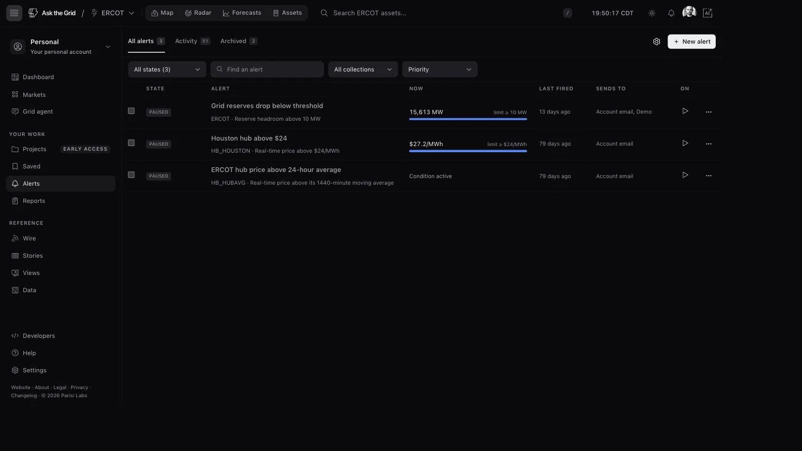Expand the Personal account switcher
Viewport: 802px width, 451px height.
61,47
